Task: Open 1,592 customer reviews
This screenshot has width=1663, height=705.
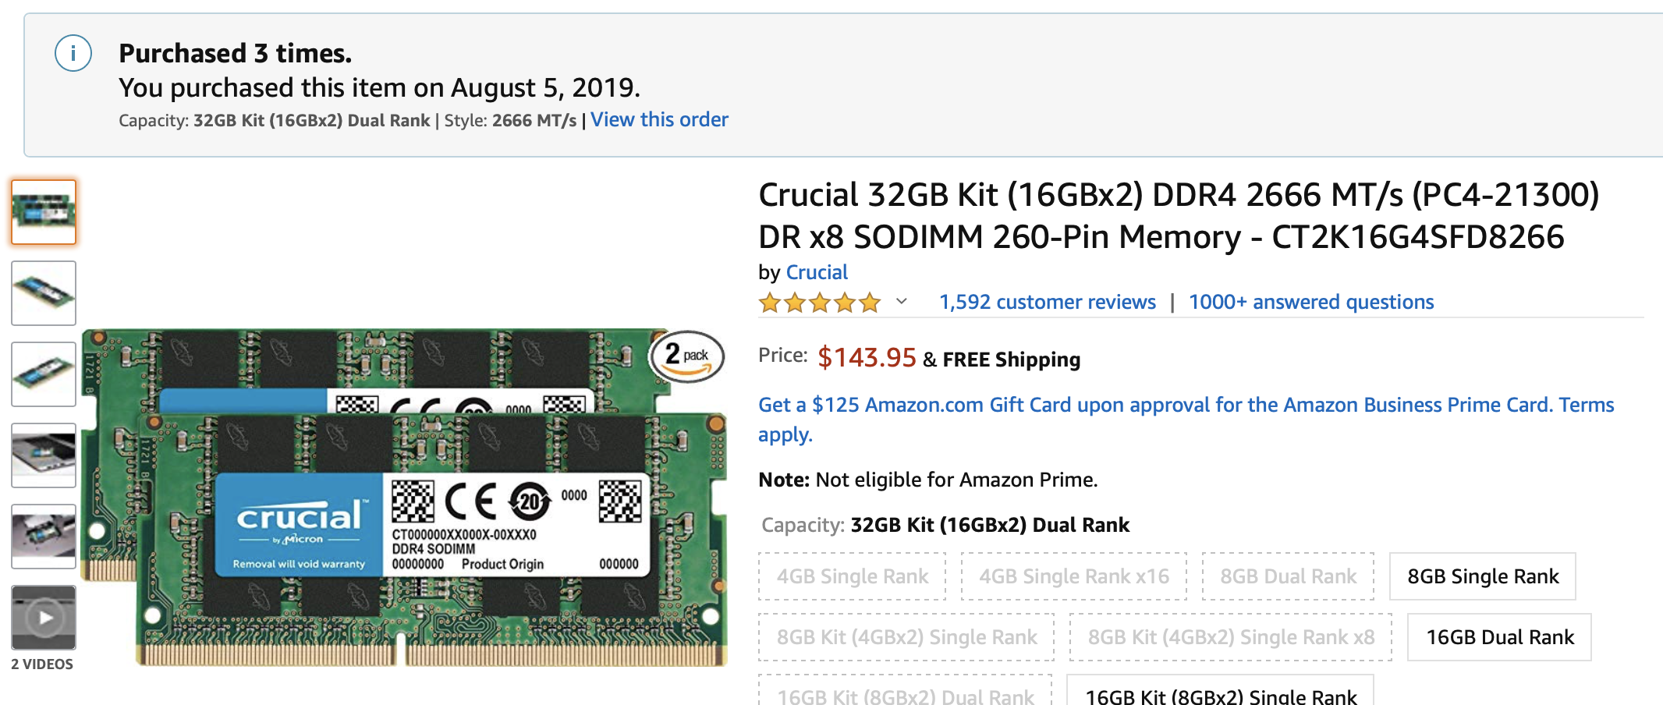Action: [1047, 302]
